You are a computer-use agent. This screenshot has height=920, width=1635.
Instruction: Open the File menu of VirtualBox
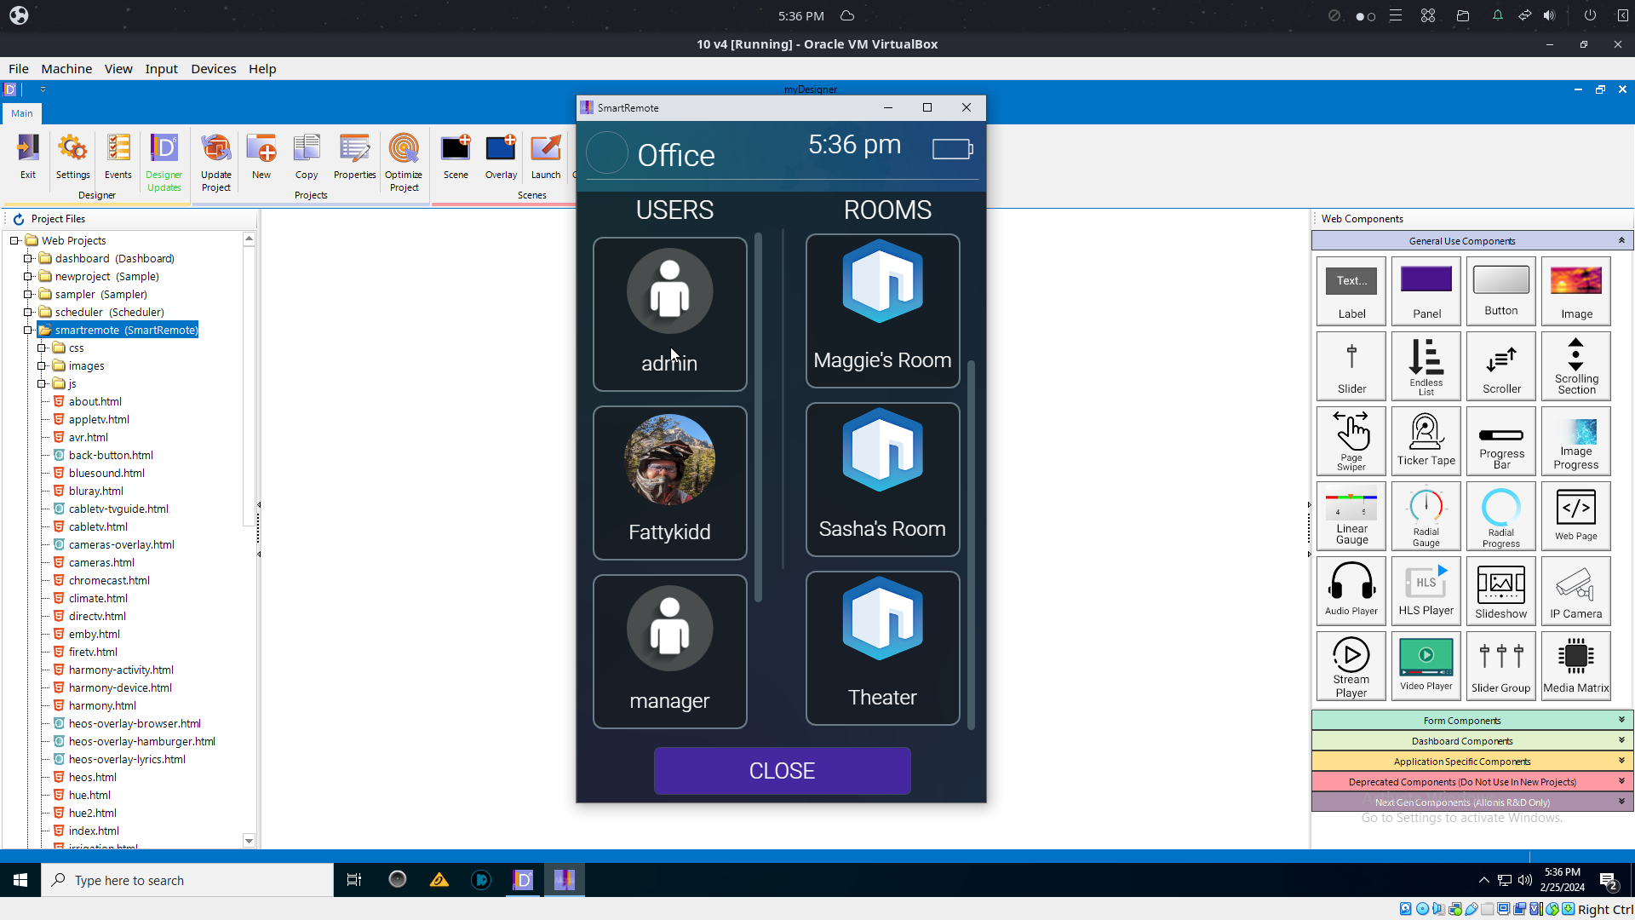(x=19, y=69)
